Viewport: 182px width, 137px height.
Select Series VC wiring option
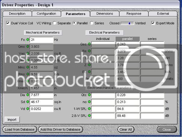pos(92,23)
